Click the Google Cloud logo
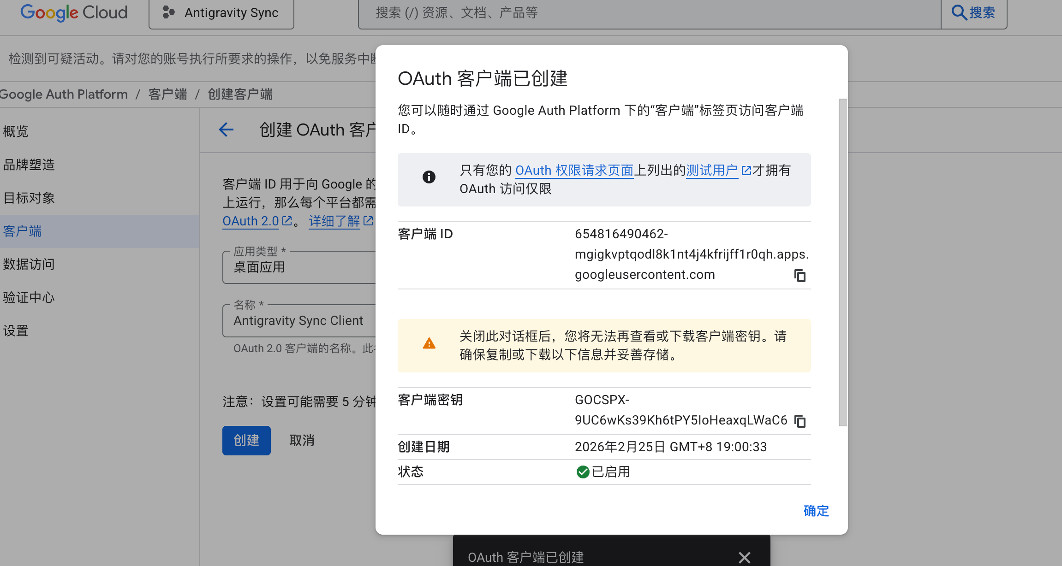The height and width of the screenshot is (566, 1062). [74, 13]
